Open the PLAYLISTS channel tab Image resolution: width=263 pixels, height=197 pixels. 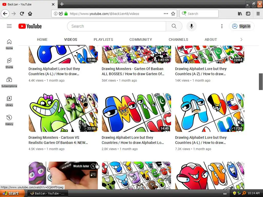pyautogui.click(x=103, y=40)
